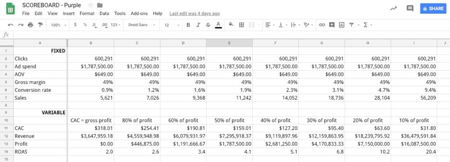Select the 56,209 sales cell
This screenshot has width=450, height=162.
click(414, 98)
